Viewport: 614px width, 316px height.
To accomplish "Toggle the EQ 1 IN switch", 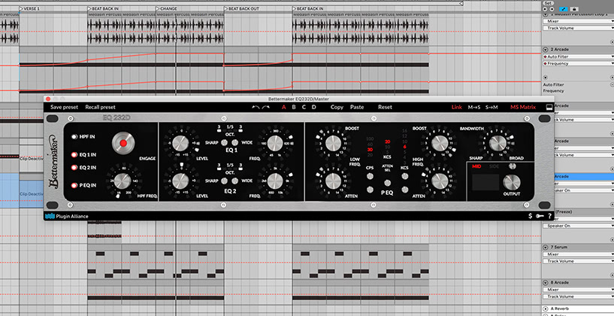I will (74, 154).
